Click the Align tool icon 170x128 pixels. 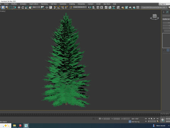(x=93, y=7)
